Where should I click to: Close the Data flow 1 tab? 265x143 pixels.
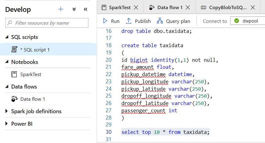coord(188,8)
